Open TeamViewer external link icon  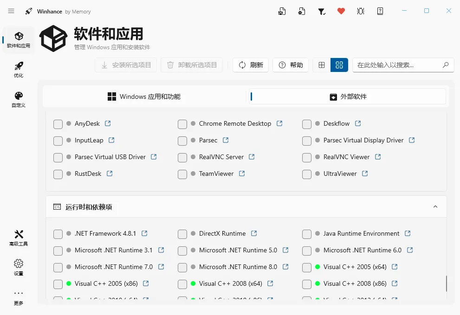coord(242,174)
